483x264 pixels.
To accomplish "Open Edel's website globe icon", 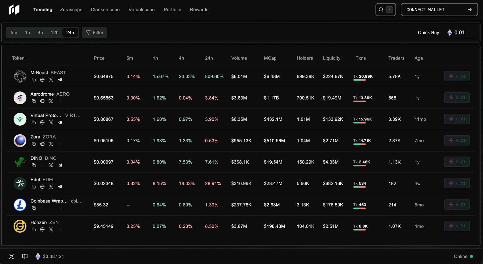I will 42,187.
